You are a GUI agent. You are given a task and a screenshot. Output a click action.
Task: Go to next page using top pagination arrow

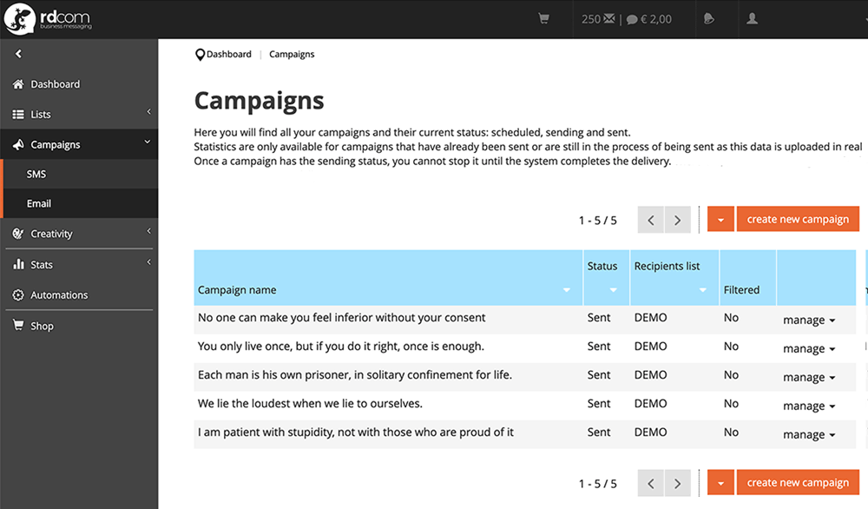click(678, 220)
